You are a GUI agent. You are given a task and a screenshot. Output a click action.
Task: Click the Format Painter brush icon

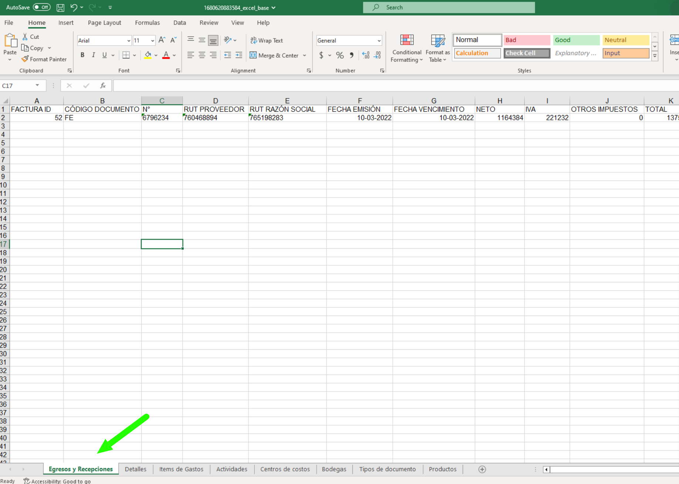pos(25,59)
